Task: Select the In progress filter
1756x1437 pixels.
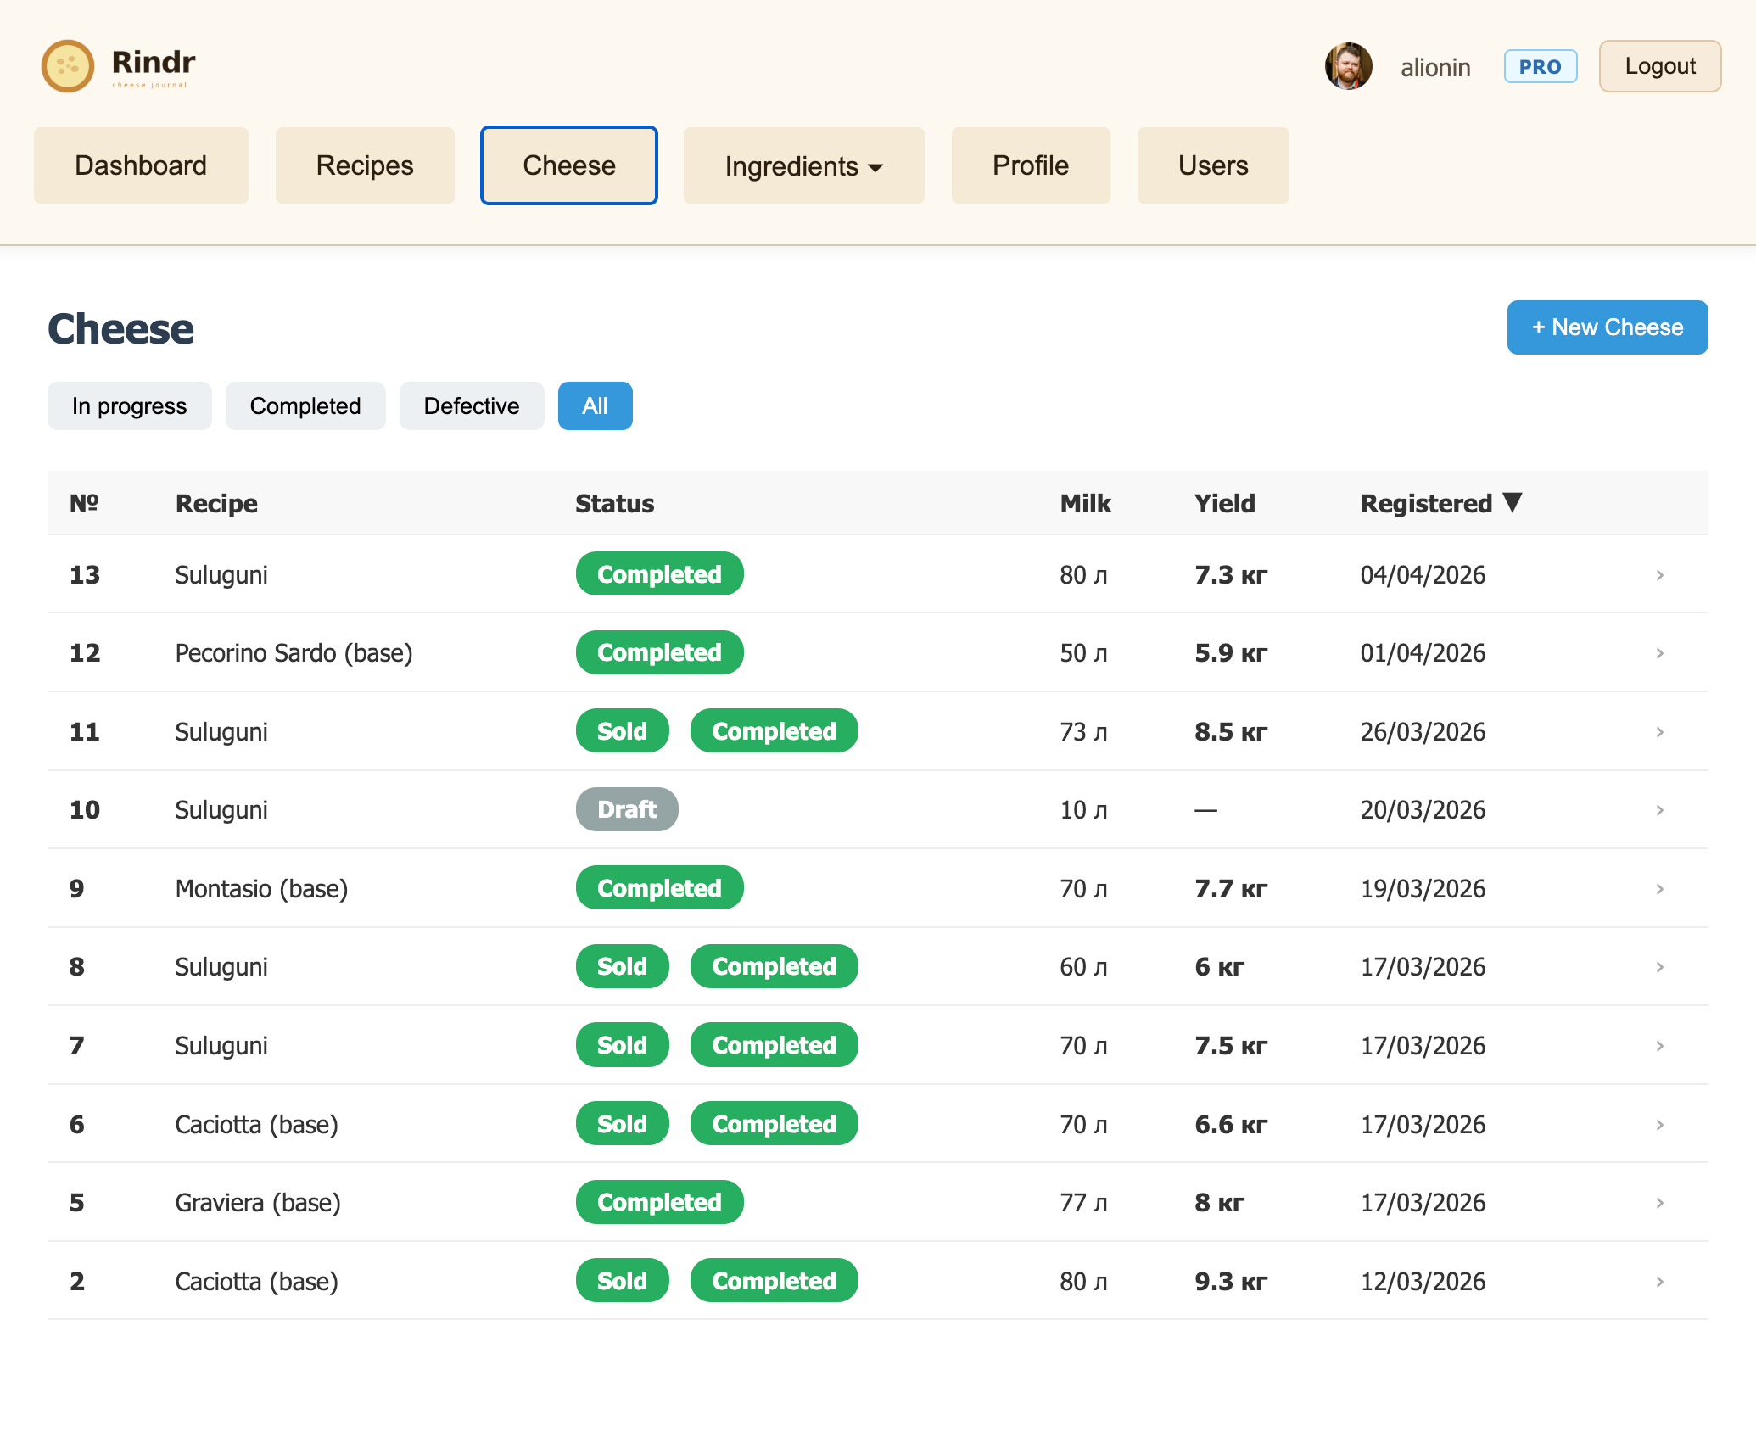Action: click(129, 405)
